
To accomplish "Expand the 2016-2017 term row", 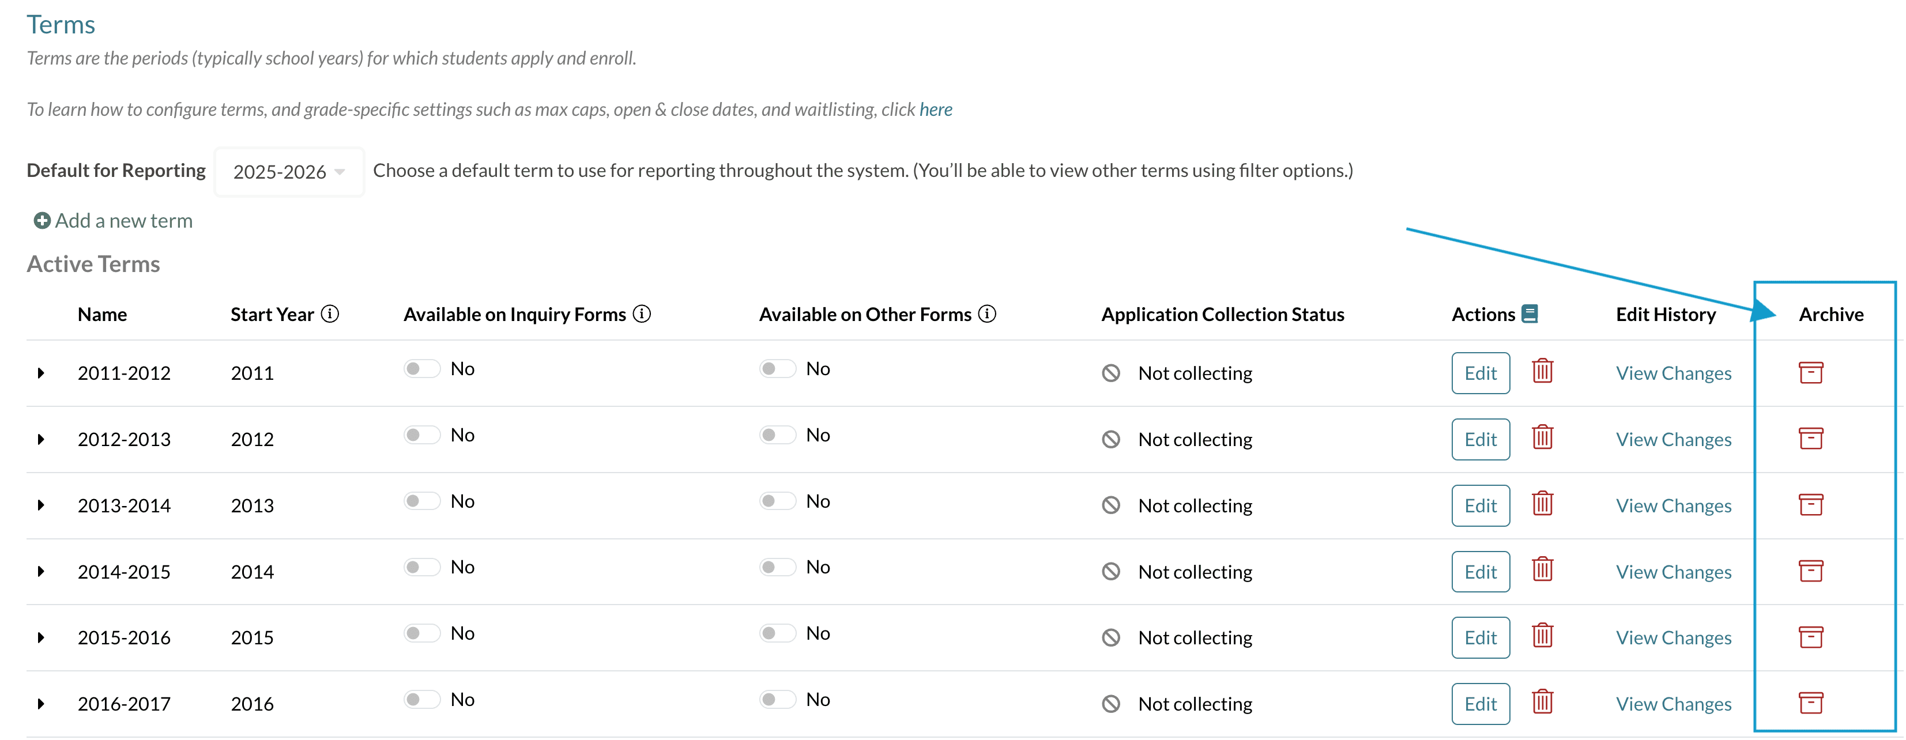I will [x=42, y=704].
